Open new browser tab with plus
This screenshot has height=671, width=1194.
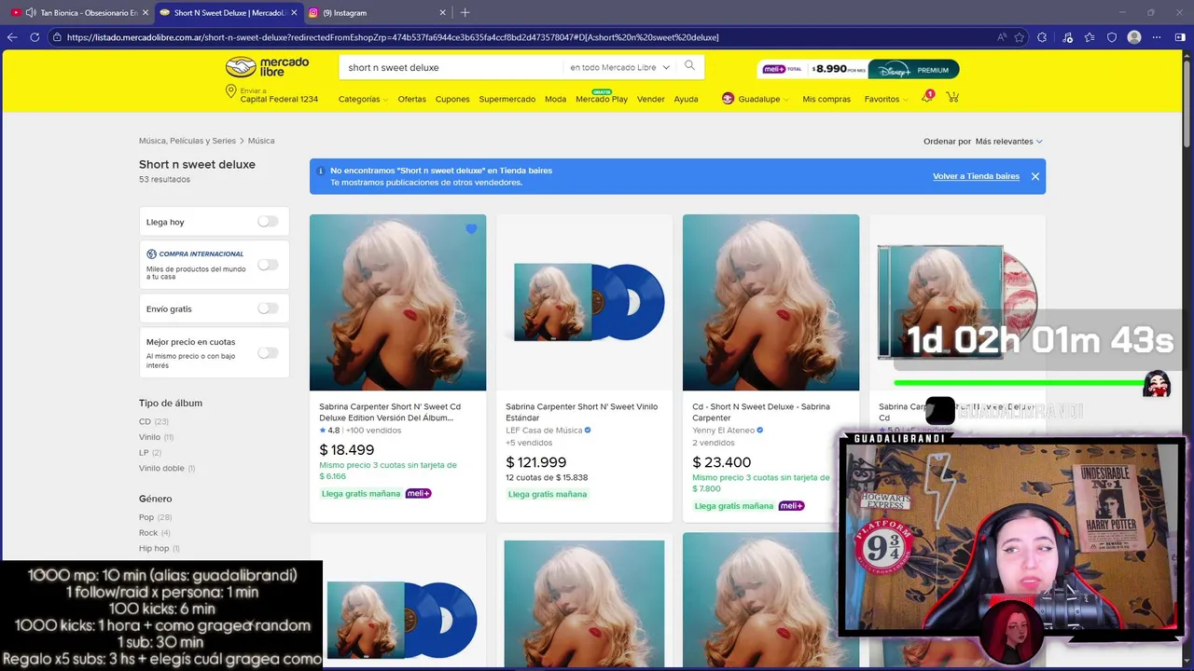pyautogui.click(x=465, y=12)
